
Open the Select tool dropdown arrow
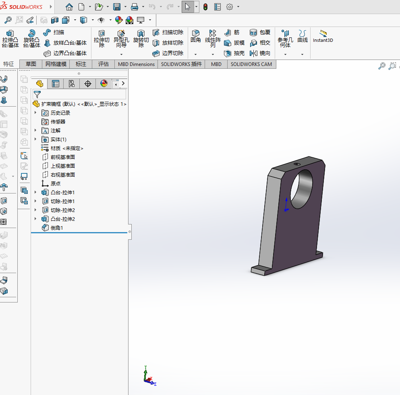[x=196, y=7]
